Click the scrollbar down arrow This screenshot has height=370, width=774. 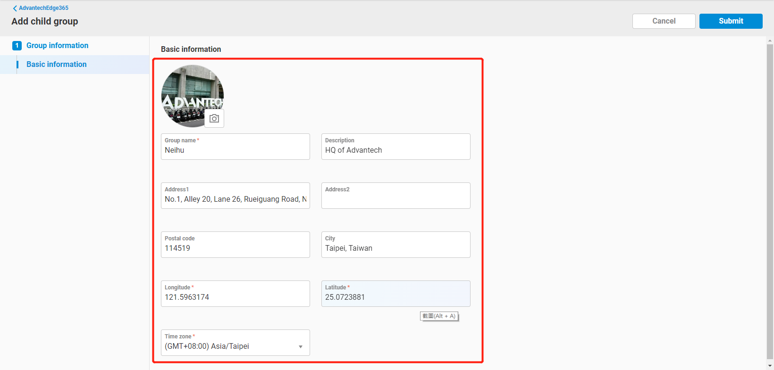tap(770, 366)
